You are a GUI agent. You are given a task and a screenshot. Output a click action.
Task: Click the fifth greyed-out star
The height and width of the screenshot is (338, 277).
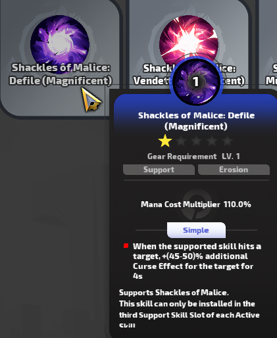pyautogui.click(x=227, y=141)
